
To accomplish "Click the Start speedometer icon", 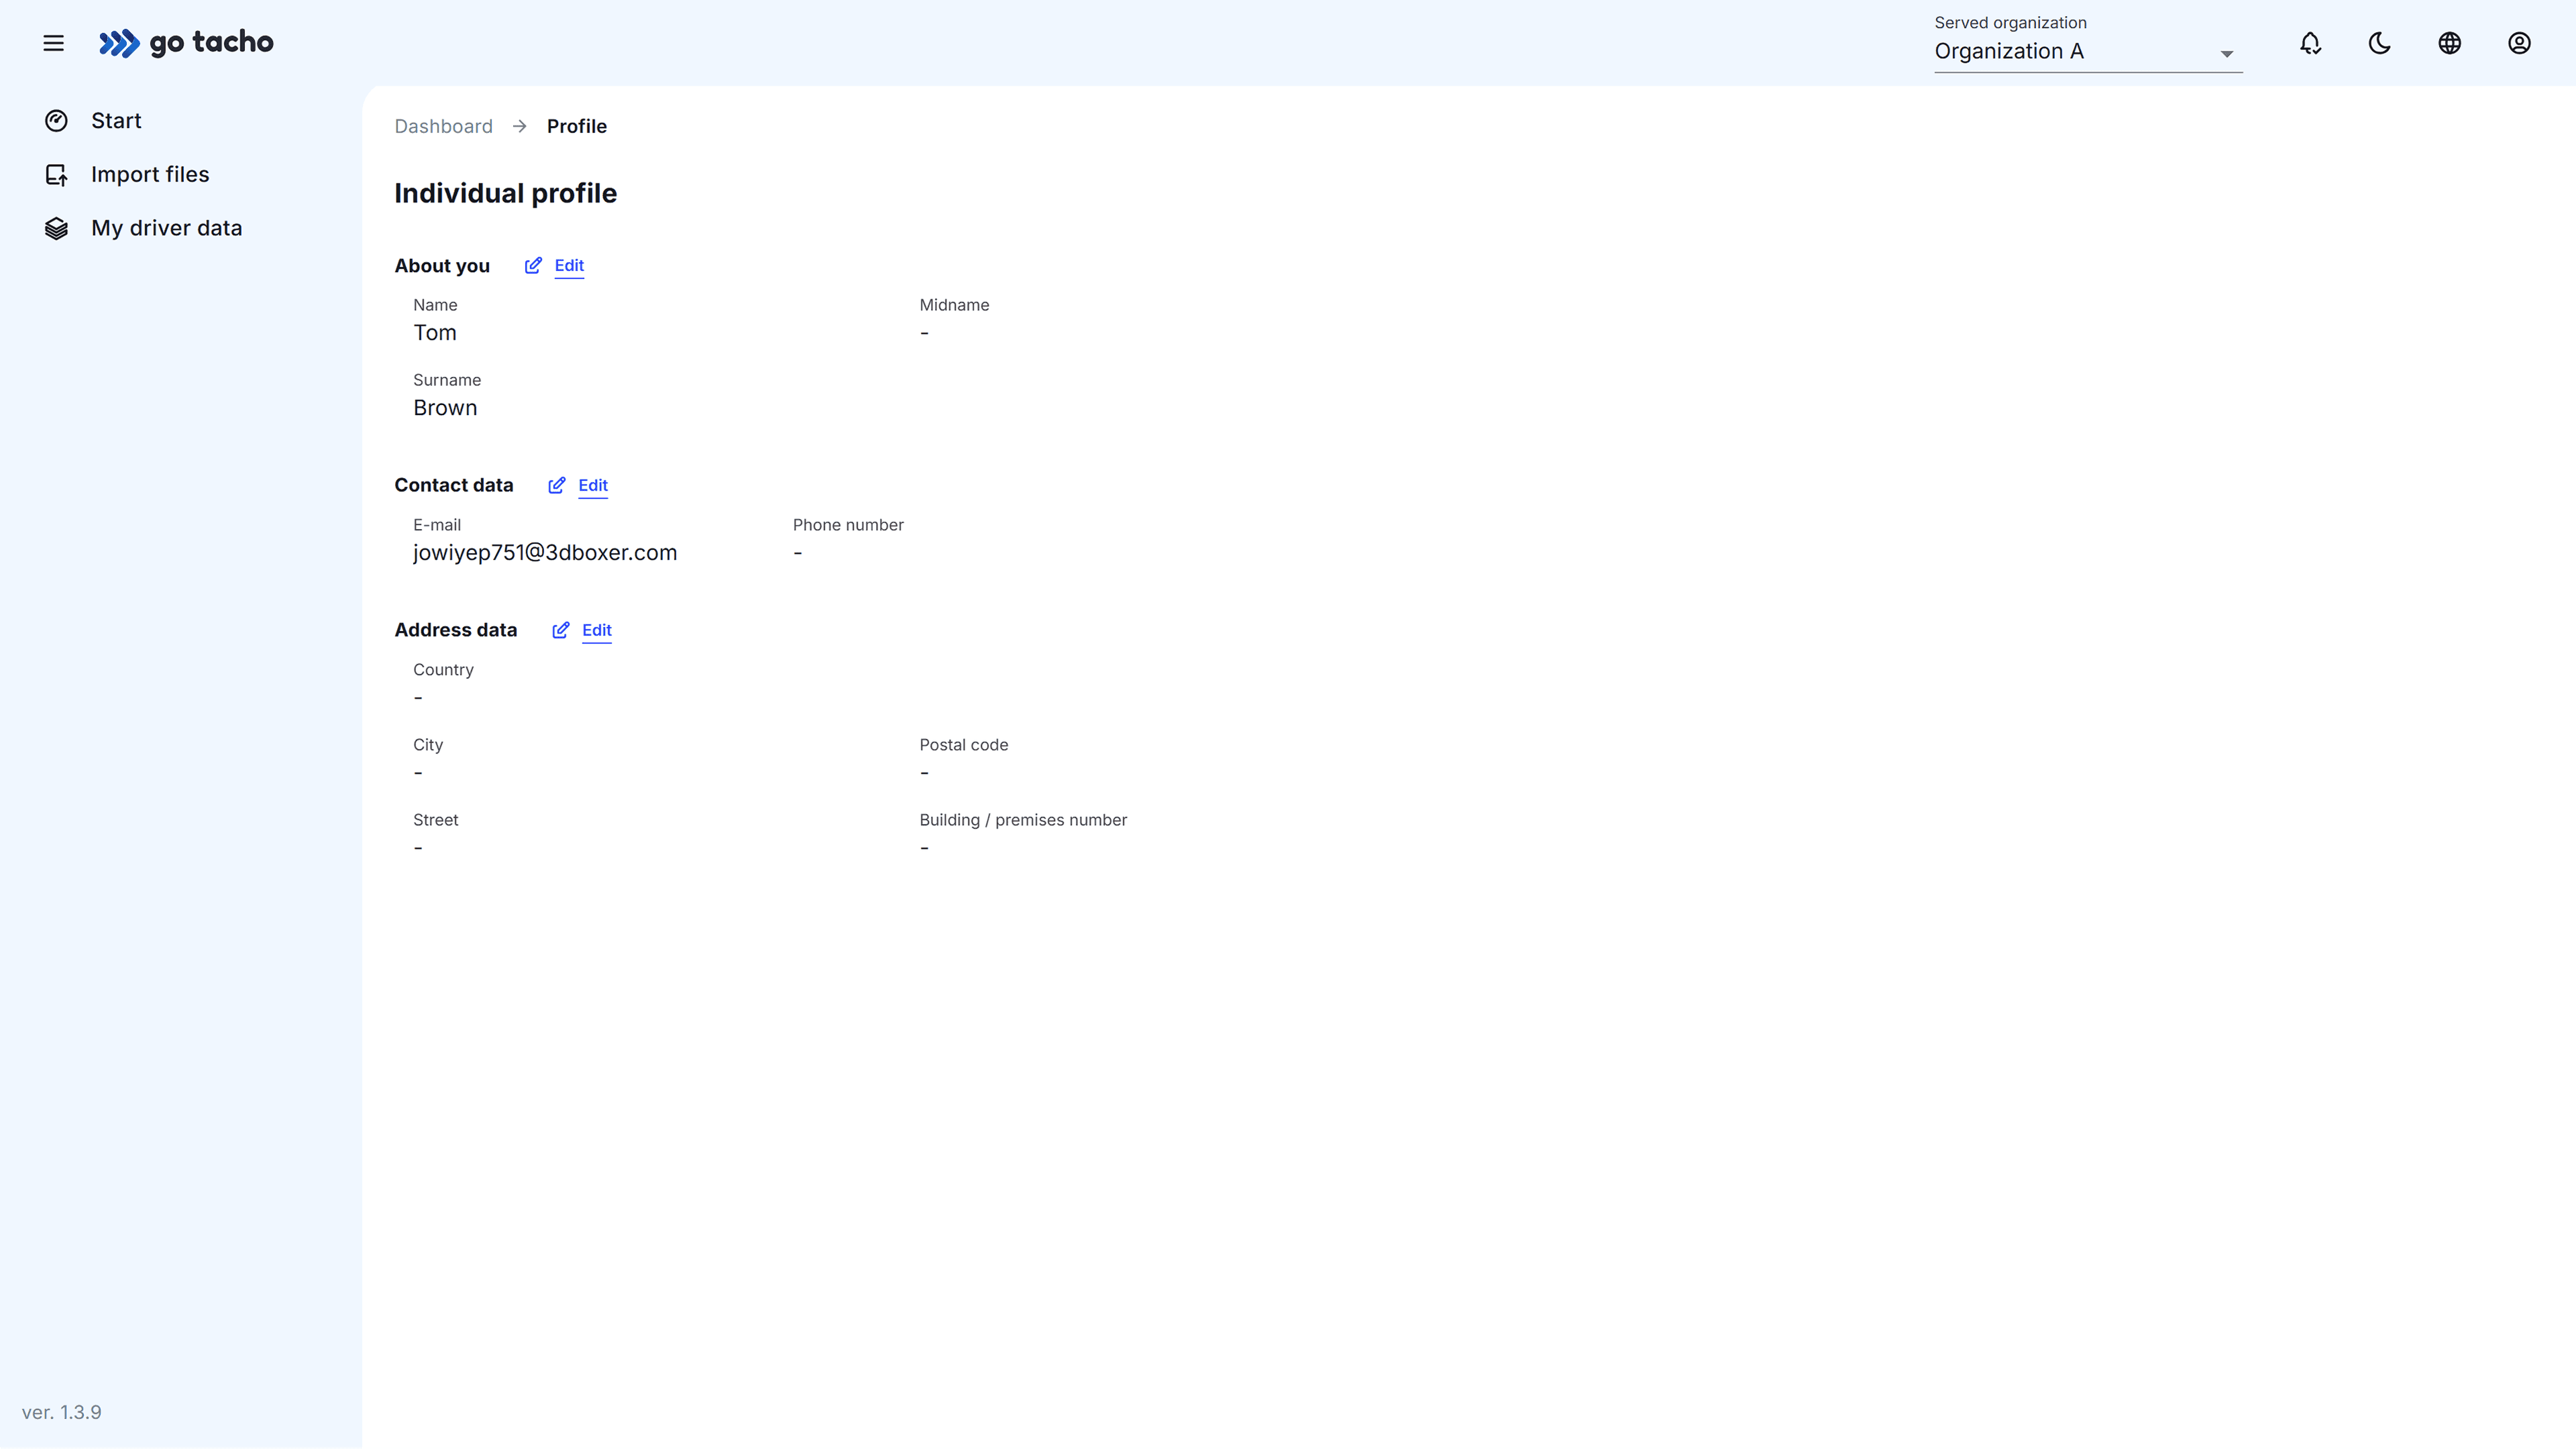I will click(x=57, y=120).
